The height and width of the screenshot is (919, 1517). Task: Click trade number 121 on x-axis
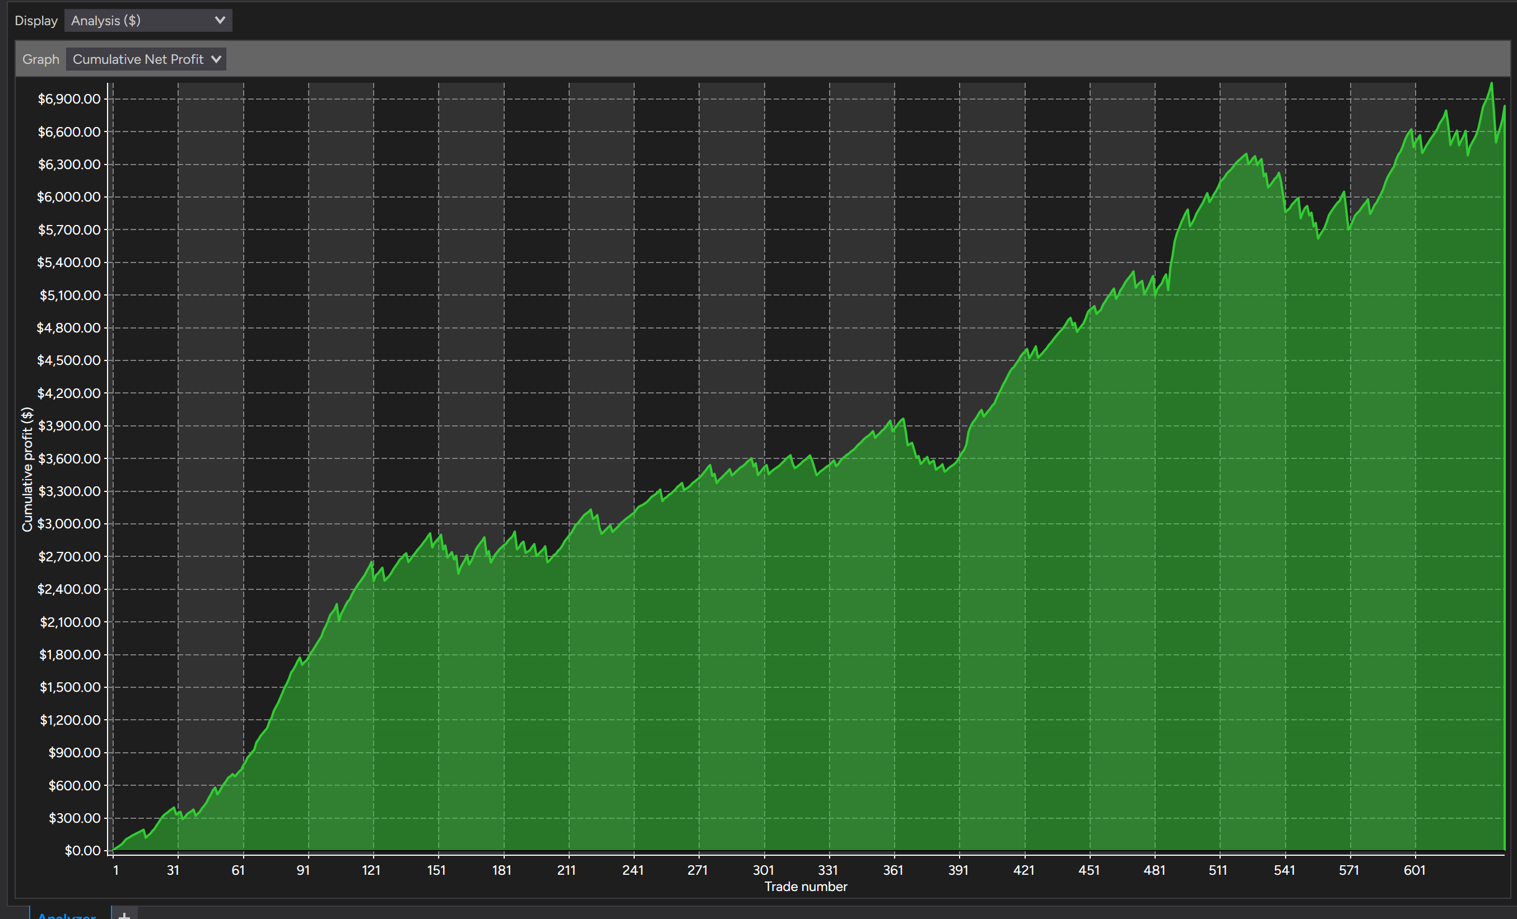371,870
